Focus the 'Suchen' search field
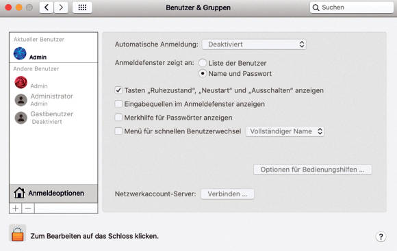This screenshot has width=397, height=251. click(x=352, y=8)
